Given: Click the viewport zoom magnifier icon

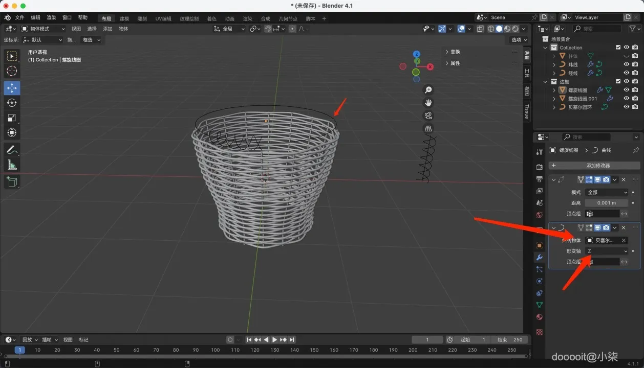Looking at the screenshot, I should (x=428, y=90).
